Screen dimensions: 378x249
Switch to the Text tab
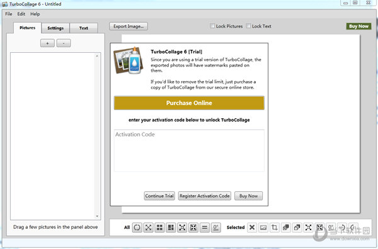click(84, 28)
